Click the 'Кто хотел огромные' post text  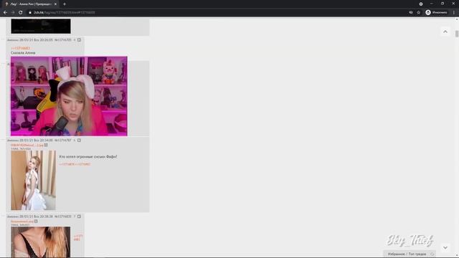click(87, 157)
